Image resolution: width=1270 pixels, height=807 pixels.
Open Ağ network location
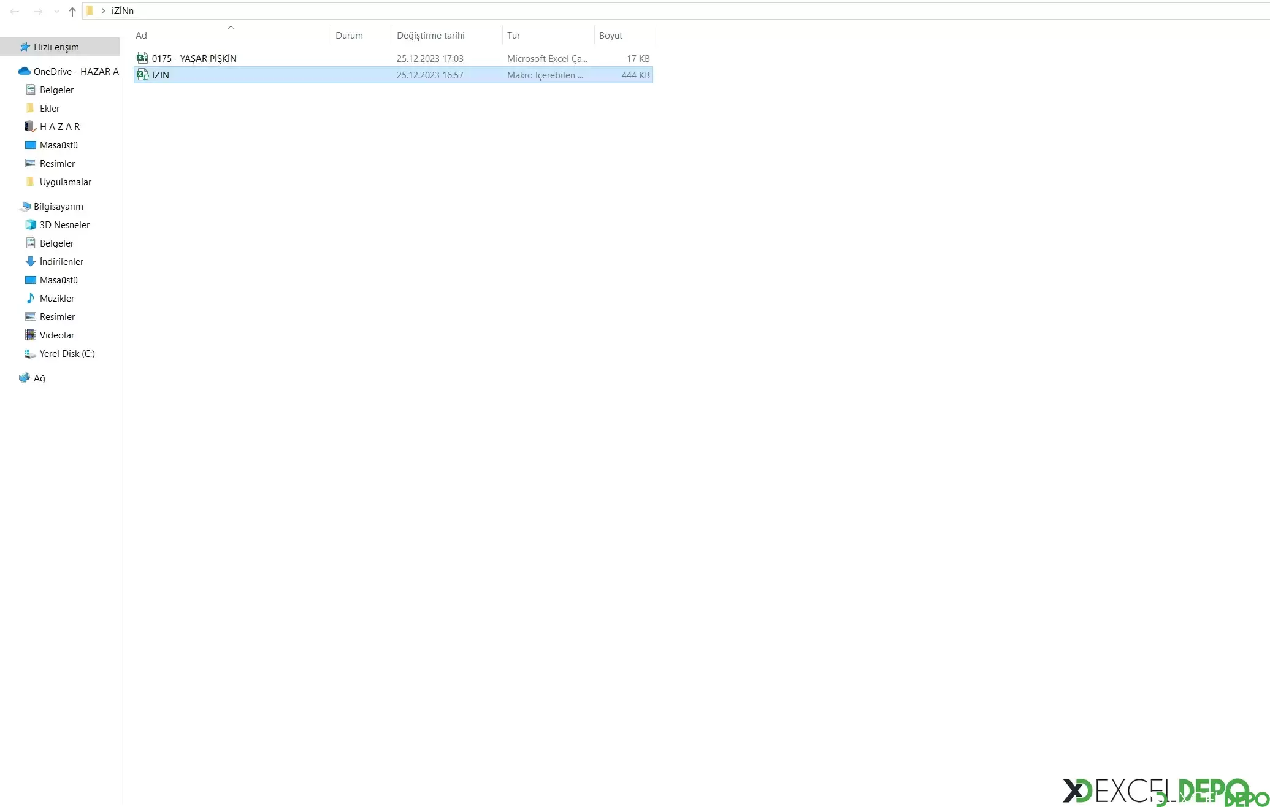coord(39,378)
